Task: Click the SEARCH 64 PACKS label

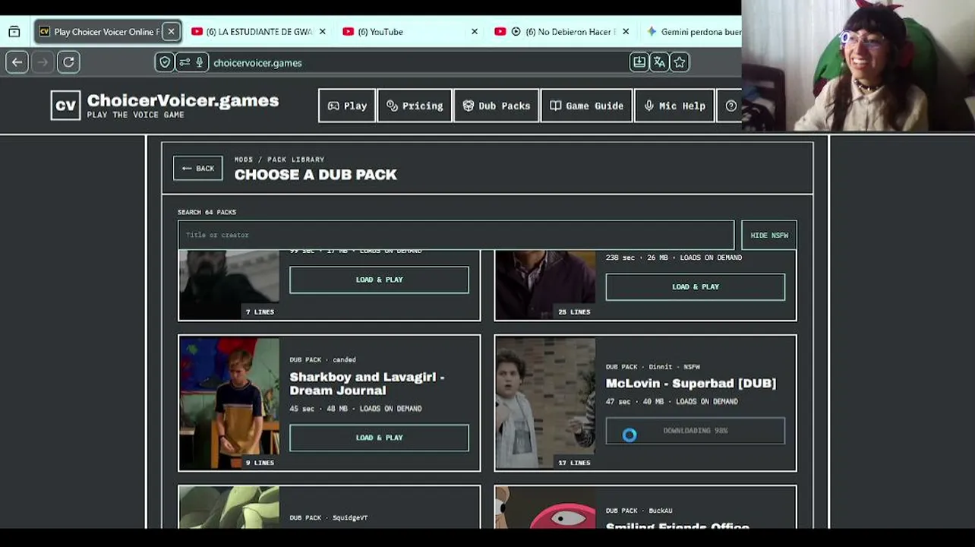Action: 207,212
